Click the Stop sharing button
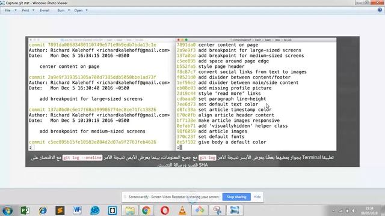This screenshot has width=385, height=216. click(236, 197)
